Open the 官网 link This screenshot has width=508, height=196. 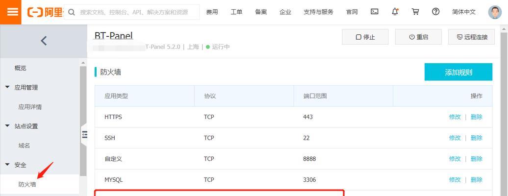pyautogui.click(x=352, y=12)
